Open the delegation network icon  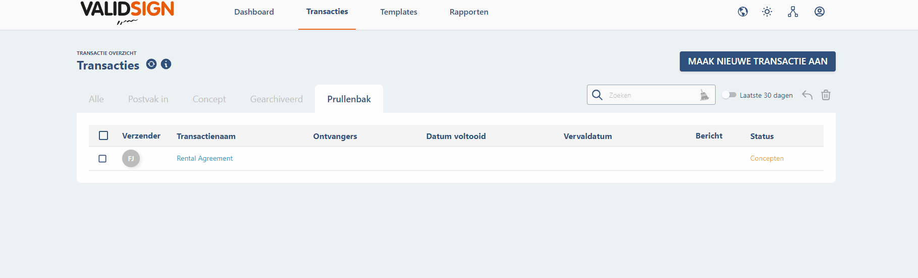tap(793, 12)
